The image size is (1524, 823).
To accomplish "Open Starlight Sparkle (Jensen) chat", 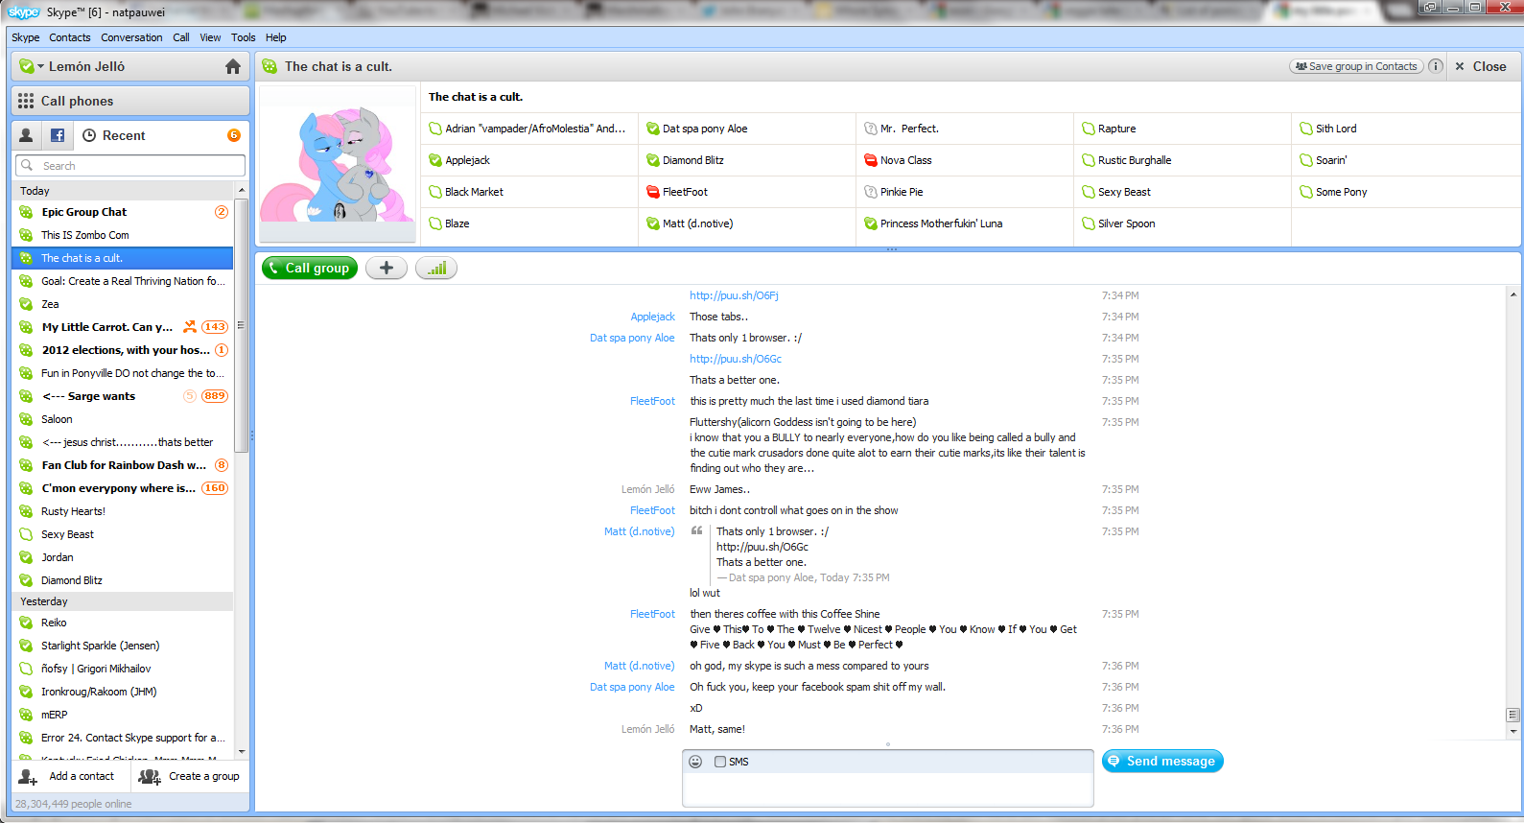I will point(123,646).
